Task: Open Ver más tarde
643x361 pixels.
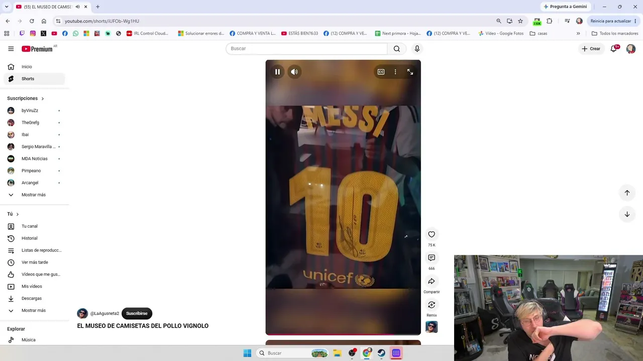Action: coord(35,262)
